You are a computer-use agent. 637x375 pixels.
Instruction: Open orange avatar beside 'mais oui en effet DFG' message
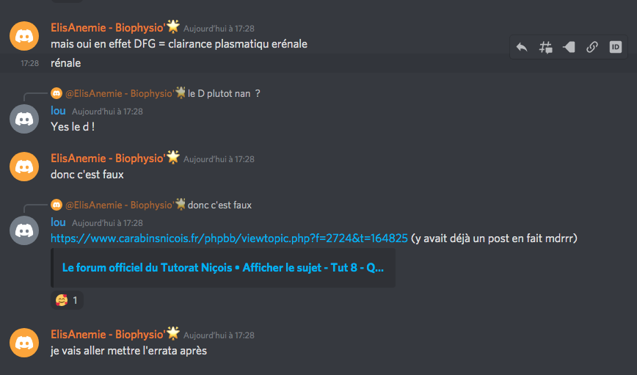pos(24,36)
